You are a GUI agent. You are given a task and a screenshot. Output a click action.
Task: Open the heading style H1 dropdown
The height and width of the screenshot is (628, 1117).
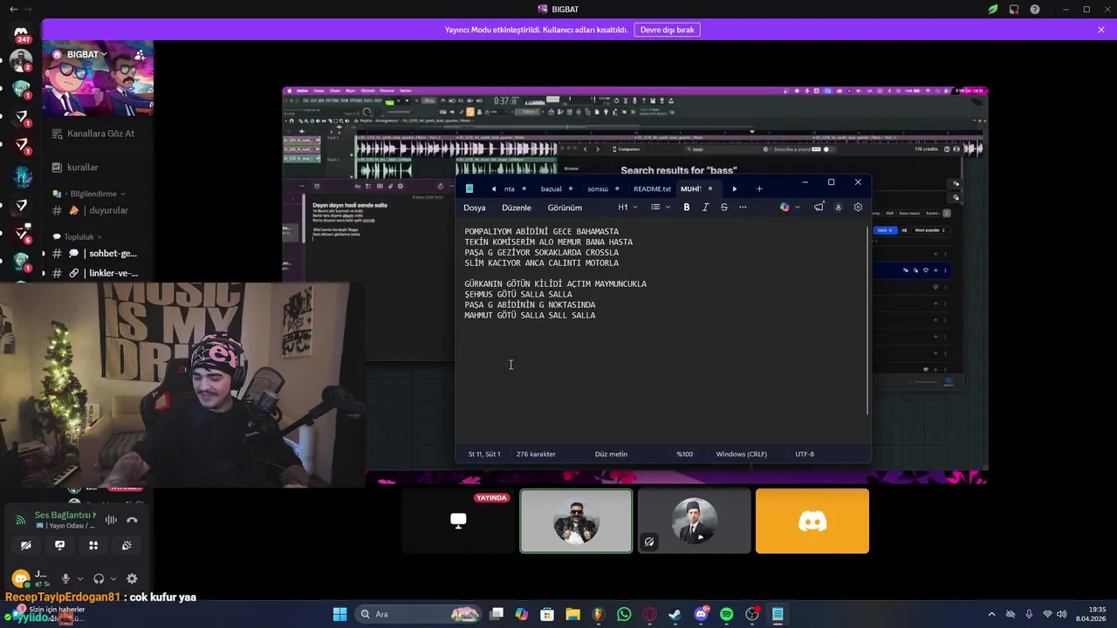coord(627,208)
